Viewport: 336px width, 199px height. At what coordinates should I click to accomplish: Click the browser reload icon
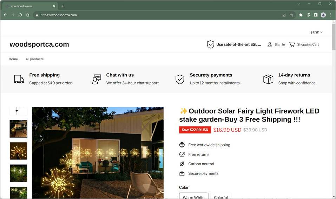pyautogui.click(x=20, y=15)
